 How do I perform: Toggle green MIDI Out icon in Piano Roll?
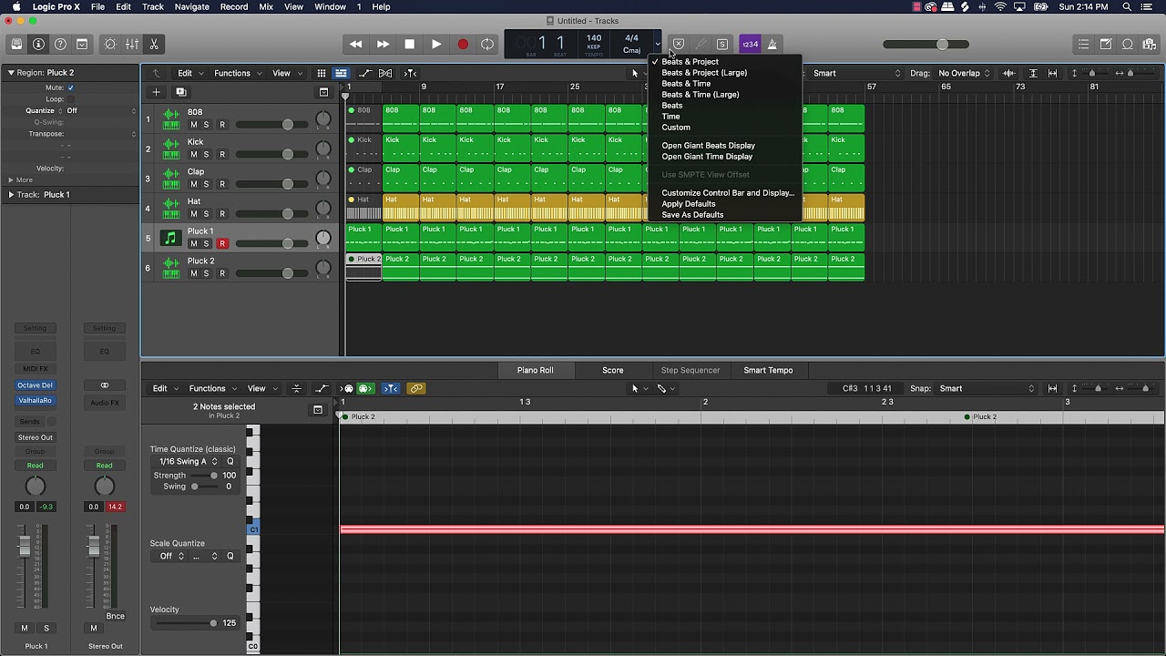click(365, 388)
